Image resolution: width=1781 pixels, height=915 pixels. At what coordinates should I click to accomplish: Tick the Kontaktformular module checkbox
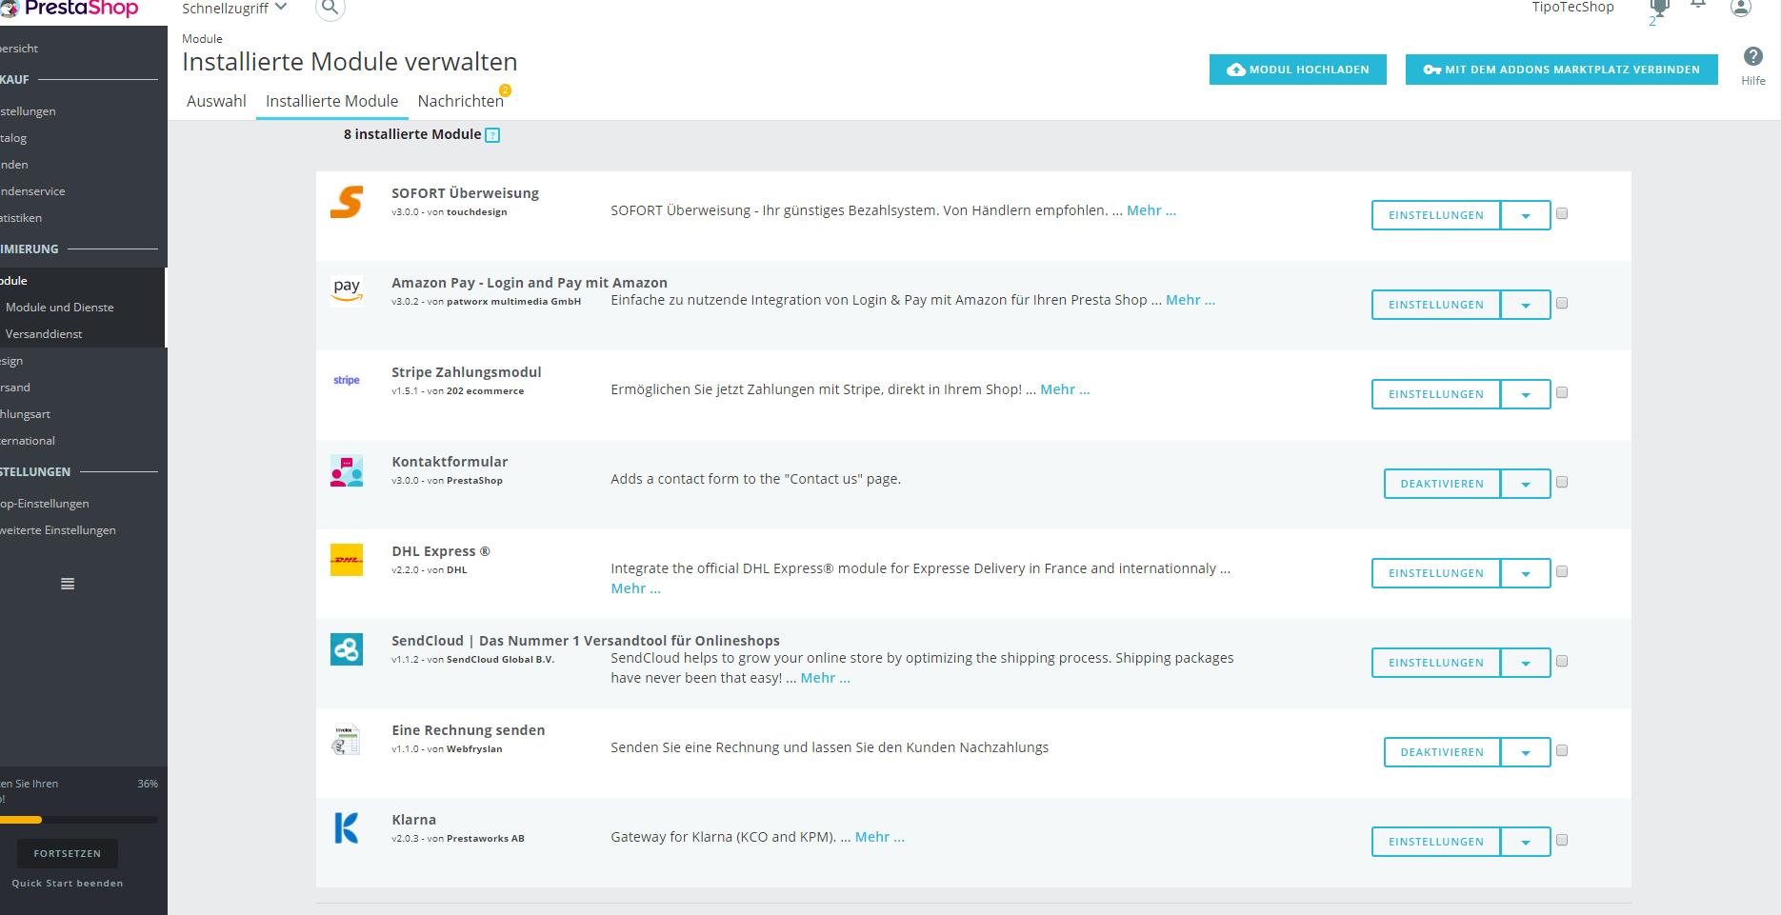(x=1562, y=483)
